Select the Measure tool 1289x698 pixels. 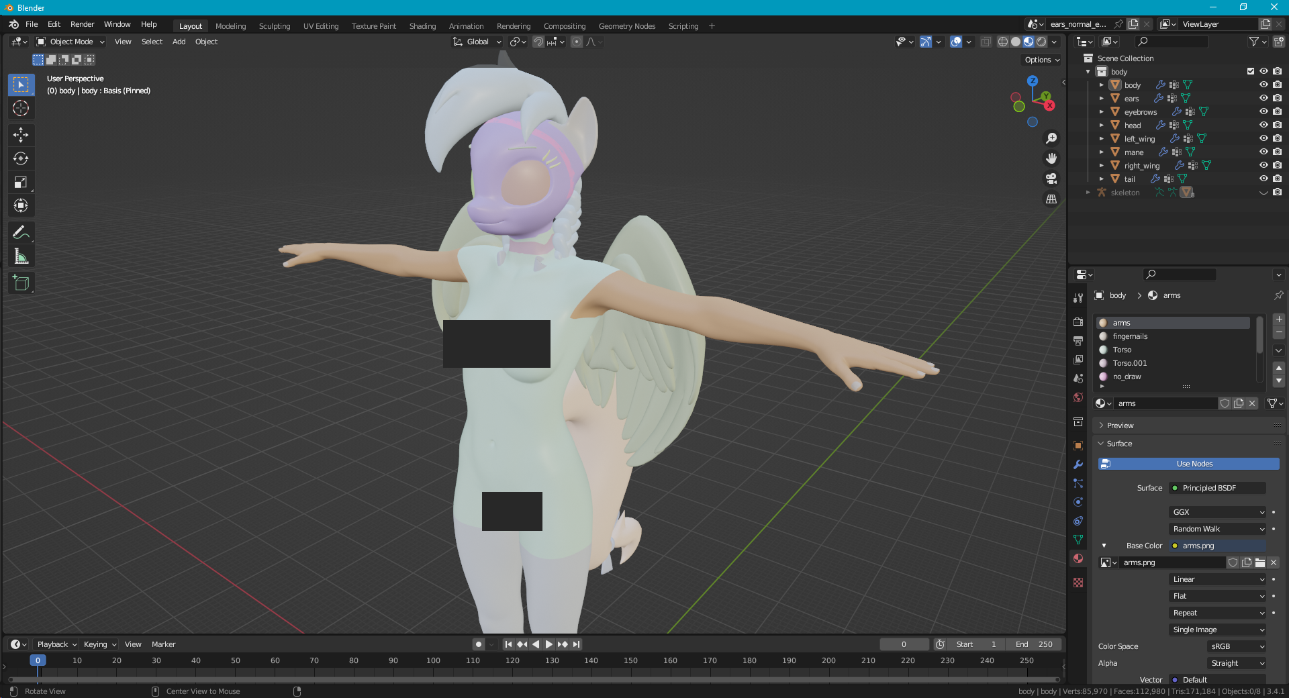click(x=21, y=256)
